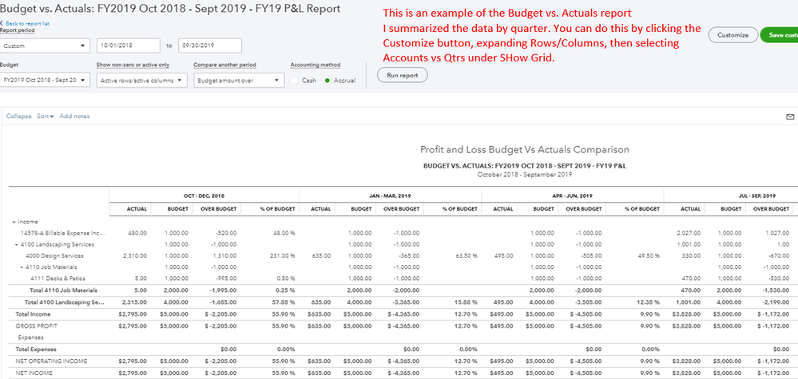Open the Sort menu
The image size is (798, 379).
(x=46, y=116)
